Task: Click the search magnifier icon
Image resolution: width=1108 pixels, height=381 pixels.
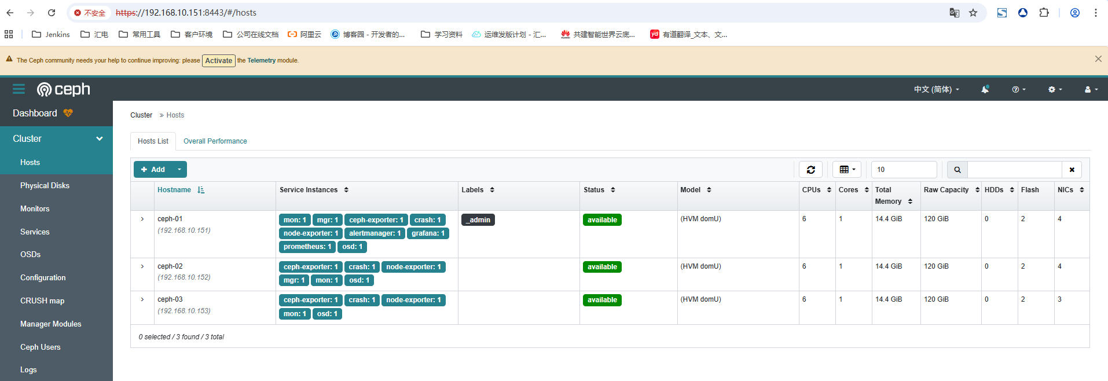Action: [x=957, y=170]
